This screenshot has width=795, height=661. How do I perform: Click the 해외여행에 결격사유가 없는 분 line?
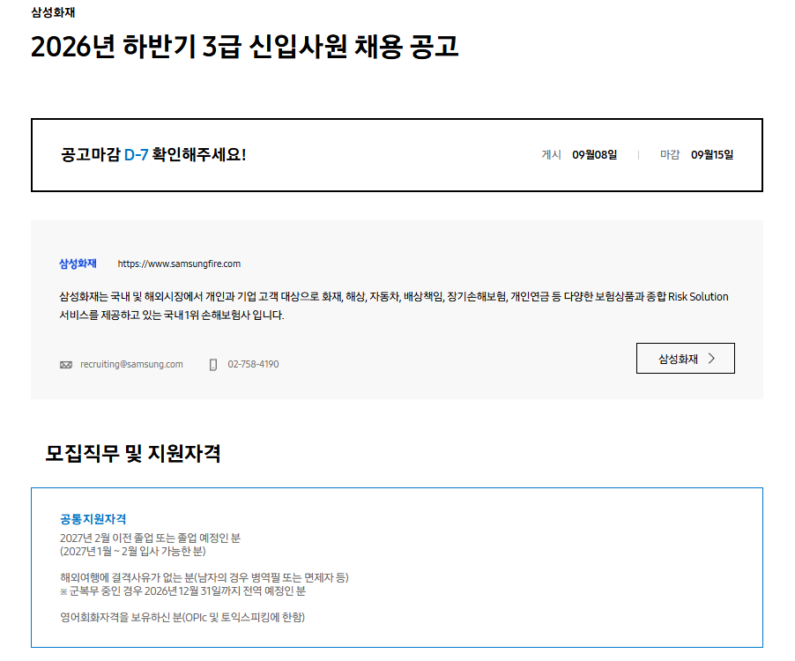204,577
